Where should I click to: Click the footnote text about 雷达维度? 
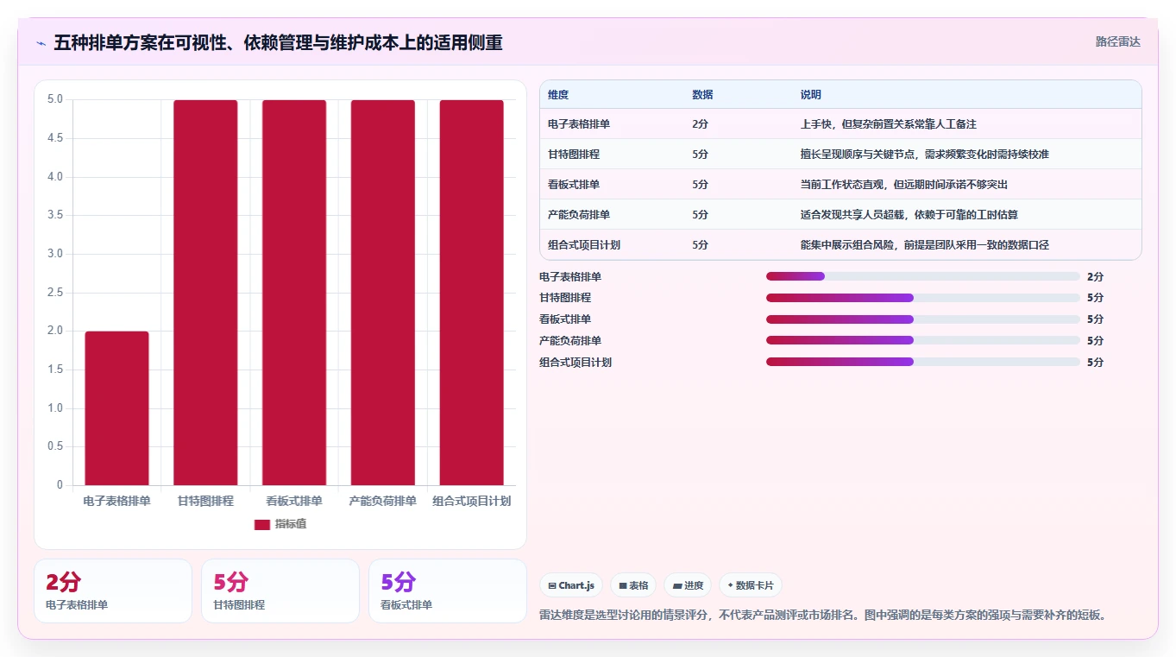point(822,616)
